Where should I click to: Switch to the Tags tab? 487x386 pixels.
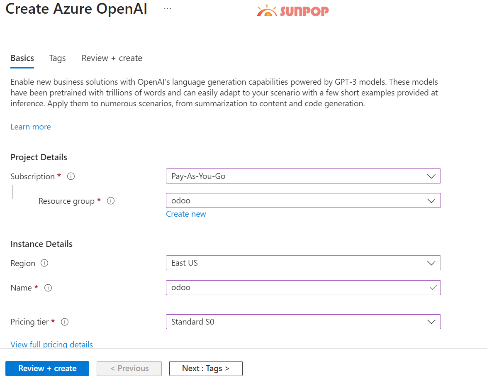pos(57,58)
